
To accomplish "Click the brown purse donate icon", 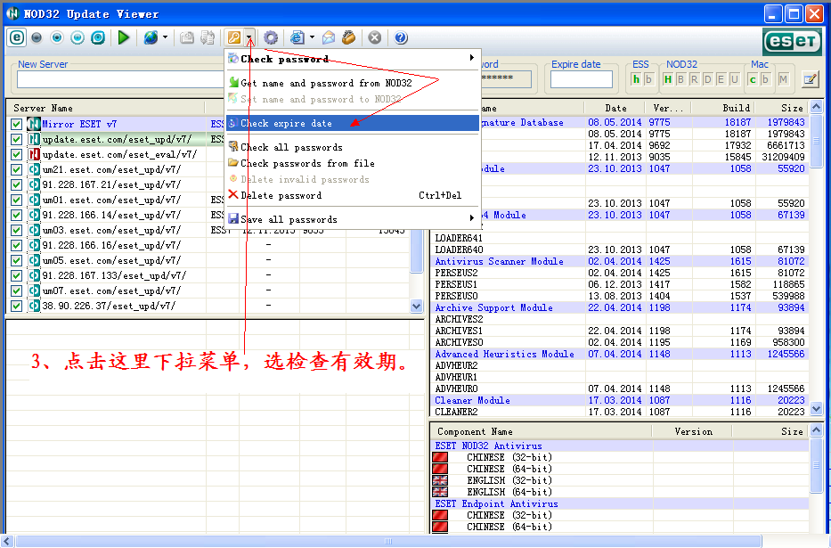I will [349, 37].
